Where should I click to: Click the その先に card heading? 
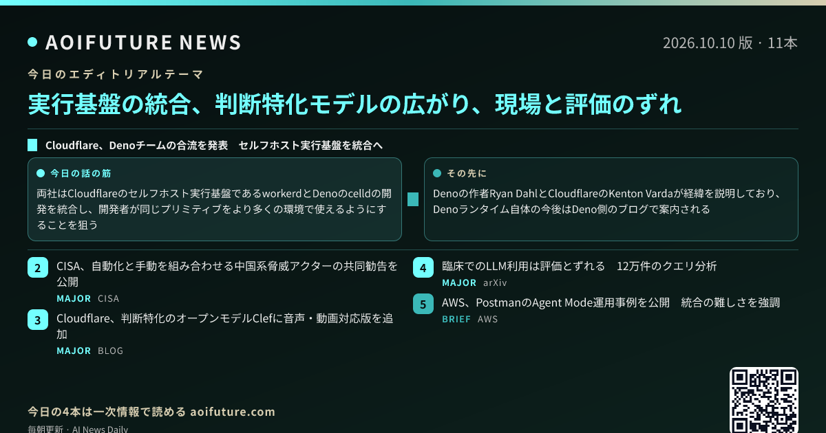tap(467, 173)
